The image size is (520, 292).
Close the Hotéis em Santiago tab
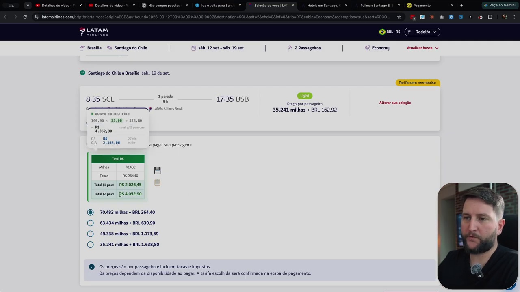tap(346, 5)
